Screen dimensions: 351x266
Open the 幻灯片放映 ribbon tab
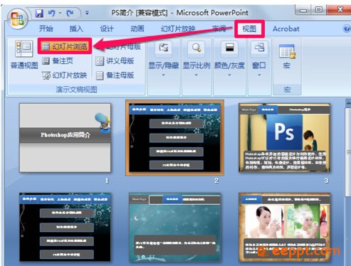click(178, 29)
